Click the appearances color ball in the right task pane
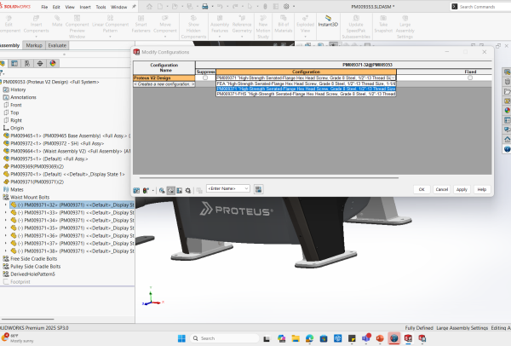 tap(507, 111)
